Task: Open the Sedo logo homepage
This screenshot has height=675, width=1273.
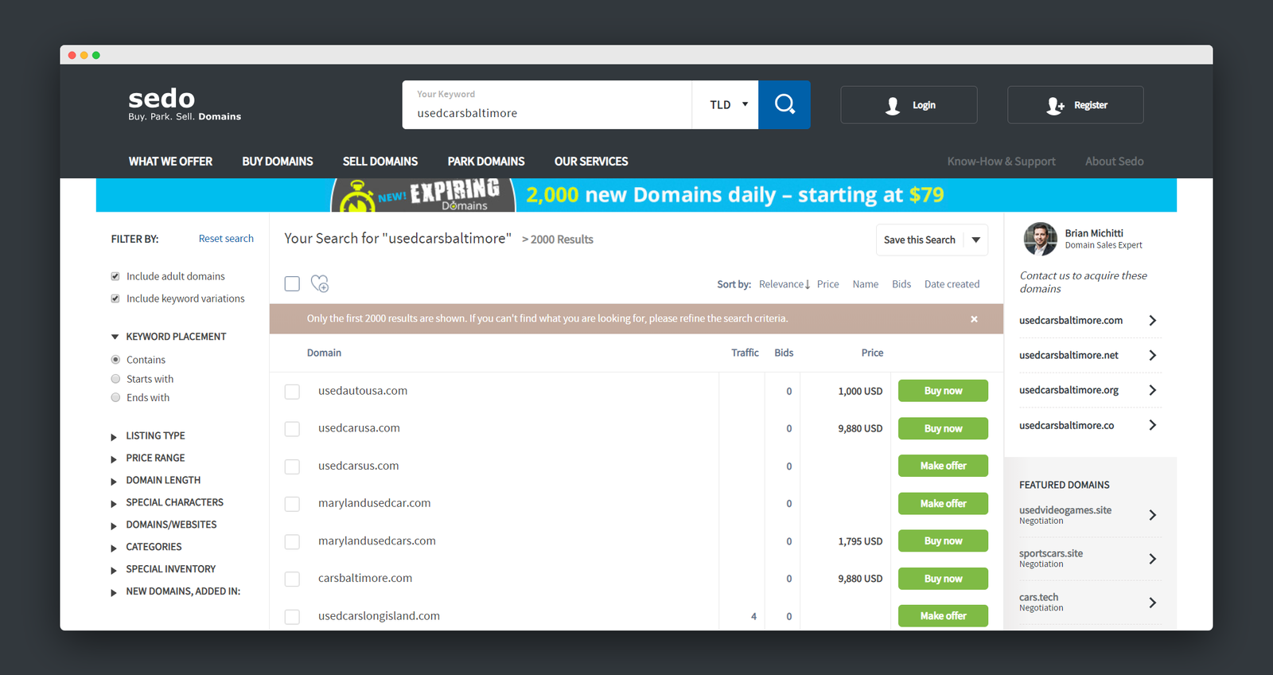Action: (185, 104)
